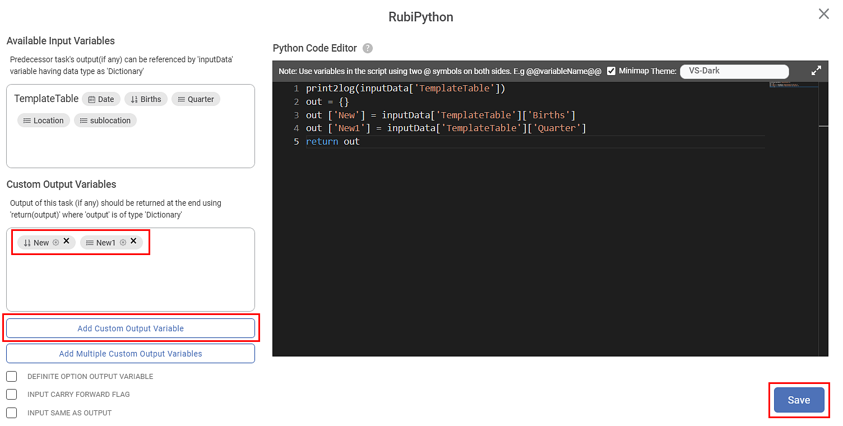Check INPUT CARRY FORWARD FLAG
The width and height of the screenshot is (843, 426).
coord(11,395)
